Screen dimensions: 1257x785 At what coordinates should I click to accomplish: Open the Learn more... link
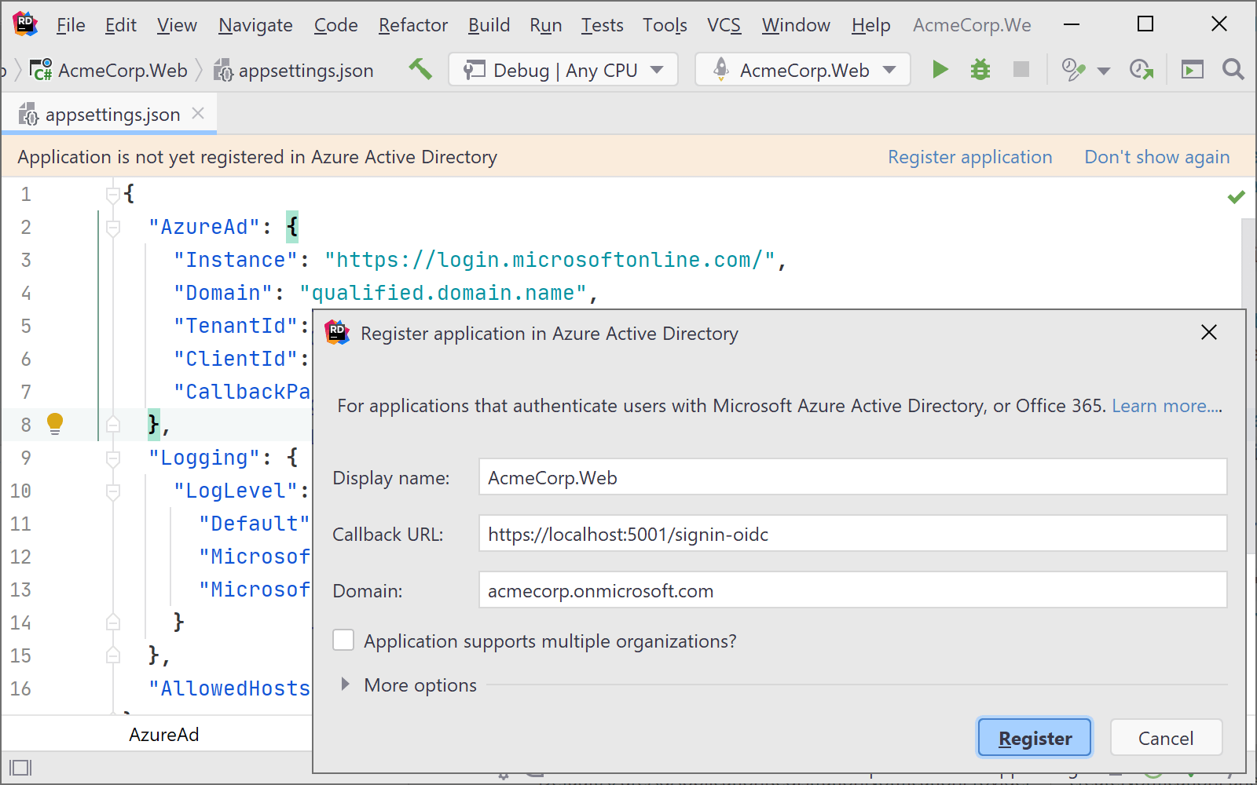1167,406
